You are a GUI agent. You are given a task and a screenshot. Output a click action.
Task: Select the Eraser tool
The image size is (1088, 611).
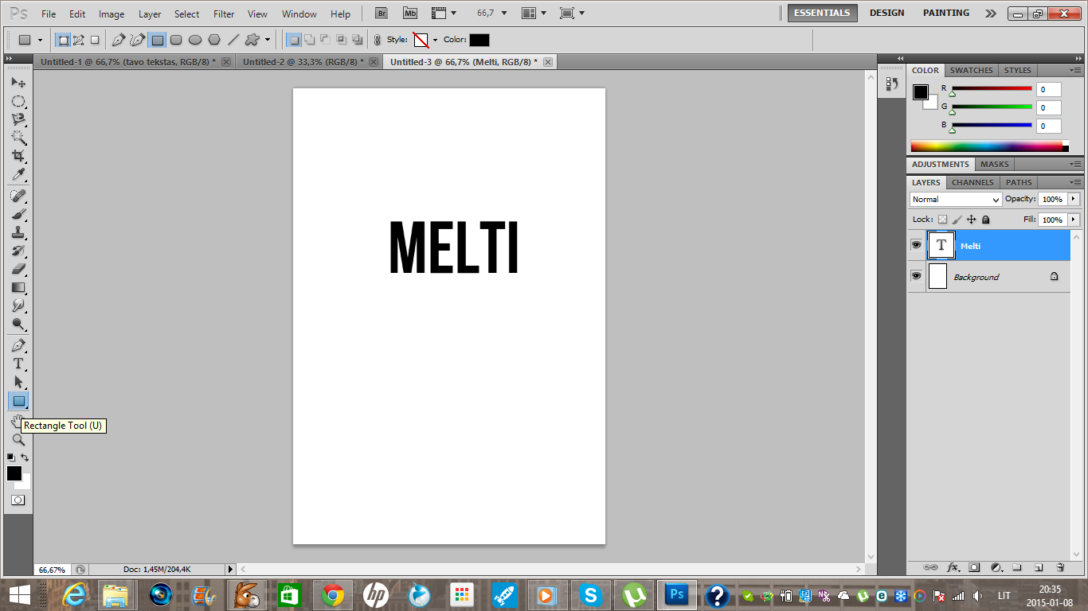pyautogui.click(x=18, y=269)
